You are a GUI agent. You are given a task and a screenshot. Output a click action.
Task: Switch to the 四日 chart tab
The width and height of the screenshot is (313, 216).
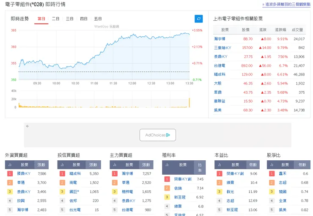[84, 19]
